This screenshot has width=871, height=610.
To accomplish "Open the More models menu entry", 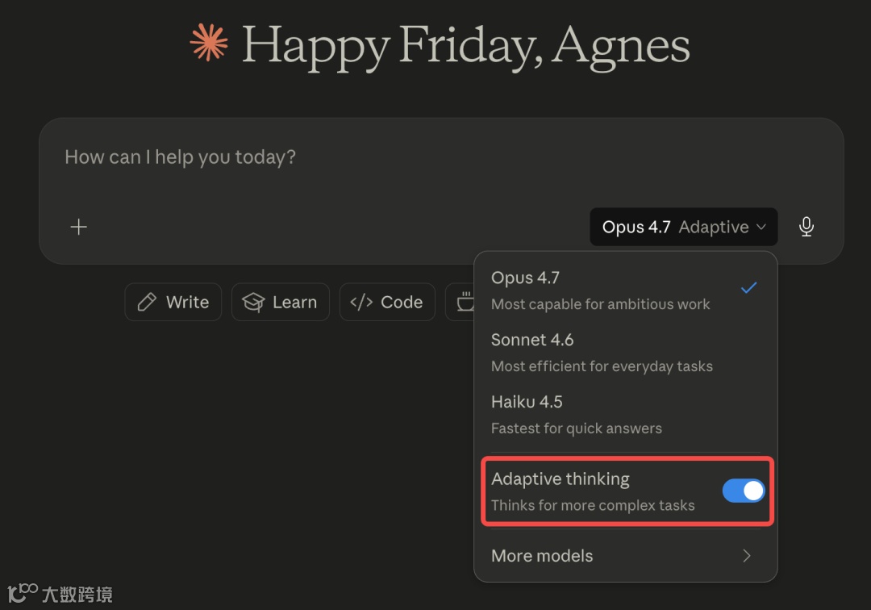I will (x=542, y=556).
